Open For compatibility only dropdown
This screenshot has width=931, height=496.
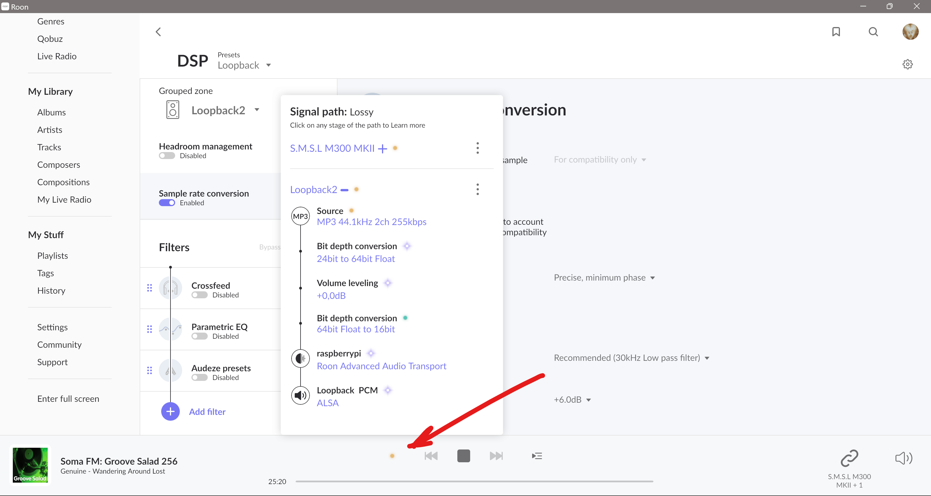tap(600, 160)
